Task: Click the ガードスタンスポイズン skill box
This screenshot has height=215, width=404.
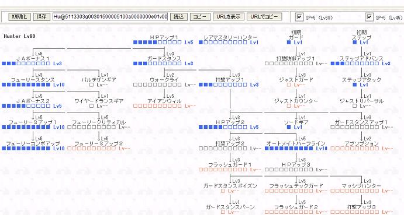Action: [223, 191]
